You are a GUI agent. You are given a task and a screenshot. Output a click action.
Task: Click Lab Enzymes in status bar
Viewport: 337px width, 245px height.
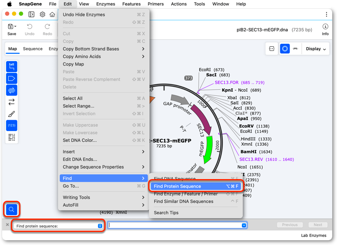tap(314, 235)
